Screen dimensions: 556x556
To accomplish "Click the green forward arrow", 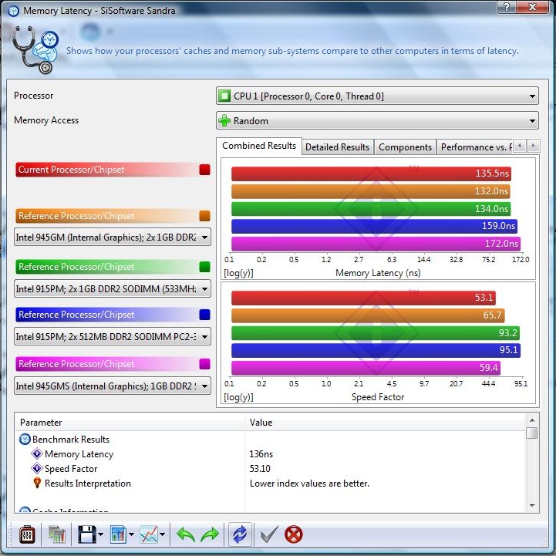I will point(210,534).
